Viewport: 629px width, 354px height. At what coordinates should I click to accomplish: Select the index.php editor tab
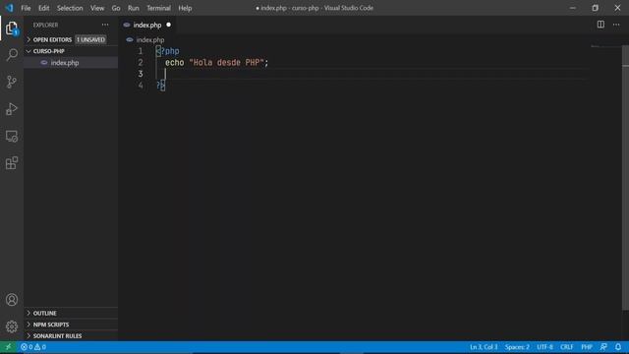pyautogui.click(x=147, y=25)
